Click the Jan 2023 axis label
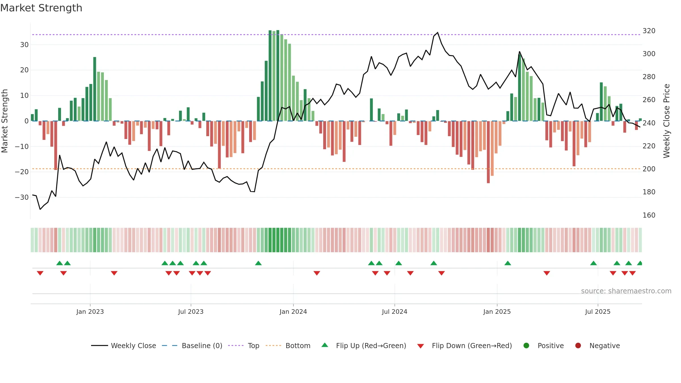 [90, 312]
